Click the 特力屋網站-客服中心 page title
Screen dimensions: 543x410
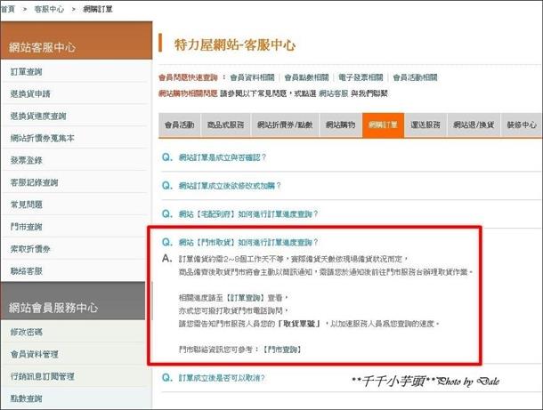pyautogui.click(x=235, y=45)
